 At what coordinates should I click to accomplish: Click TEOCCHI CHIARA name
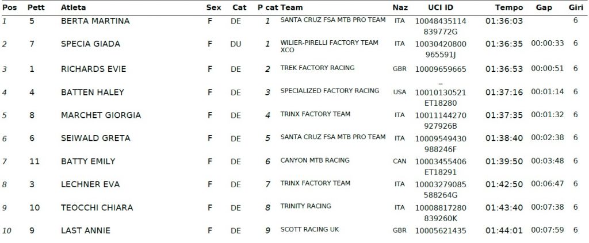[x=97, y=207]
